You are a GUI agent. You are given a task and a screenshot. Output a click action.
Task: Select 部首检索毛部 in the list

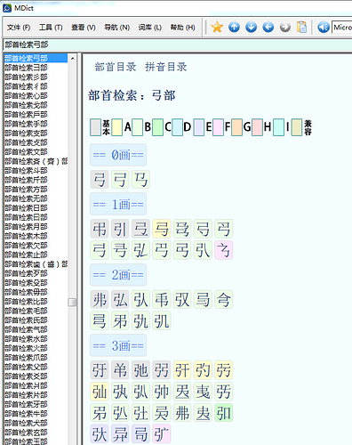coord(36,311)
